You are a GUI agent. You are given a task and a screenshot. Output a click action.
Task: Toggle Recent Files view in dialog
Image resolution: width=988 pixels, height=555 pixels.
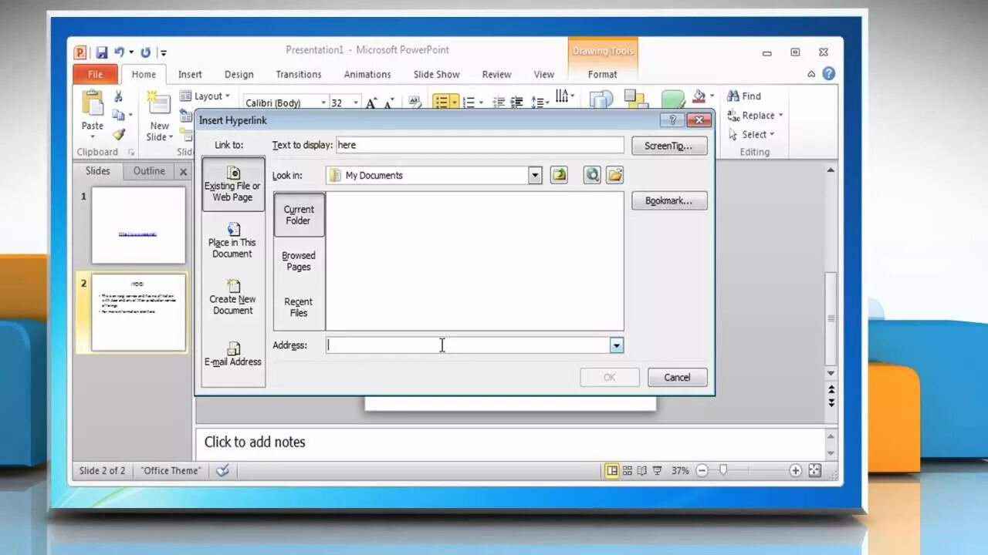click(299, 307)
